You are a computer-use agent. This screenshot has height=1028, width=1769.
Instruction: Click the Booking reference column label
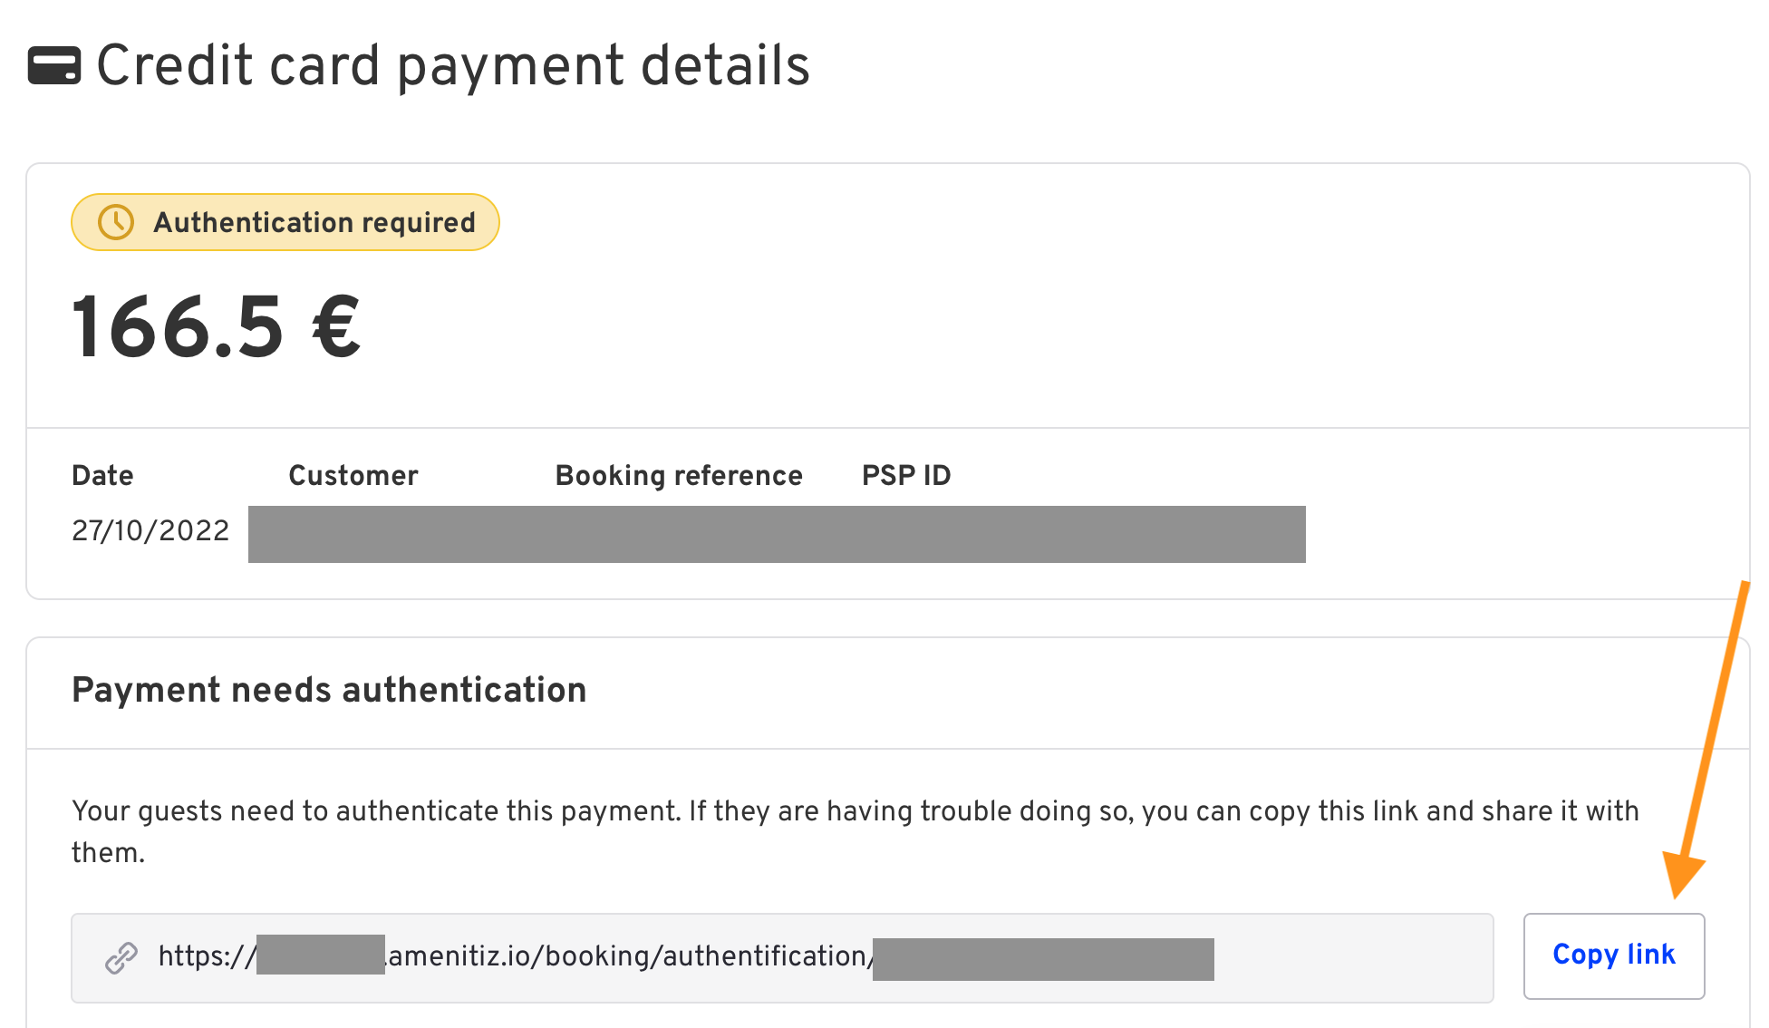(x=679, y=476)
